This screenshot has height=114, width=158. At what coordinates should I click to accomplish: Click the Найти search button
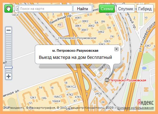[82, 9]
